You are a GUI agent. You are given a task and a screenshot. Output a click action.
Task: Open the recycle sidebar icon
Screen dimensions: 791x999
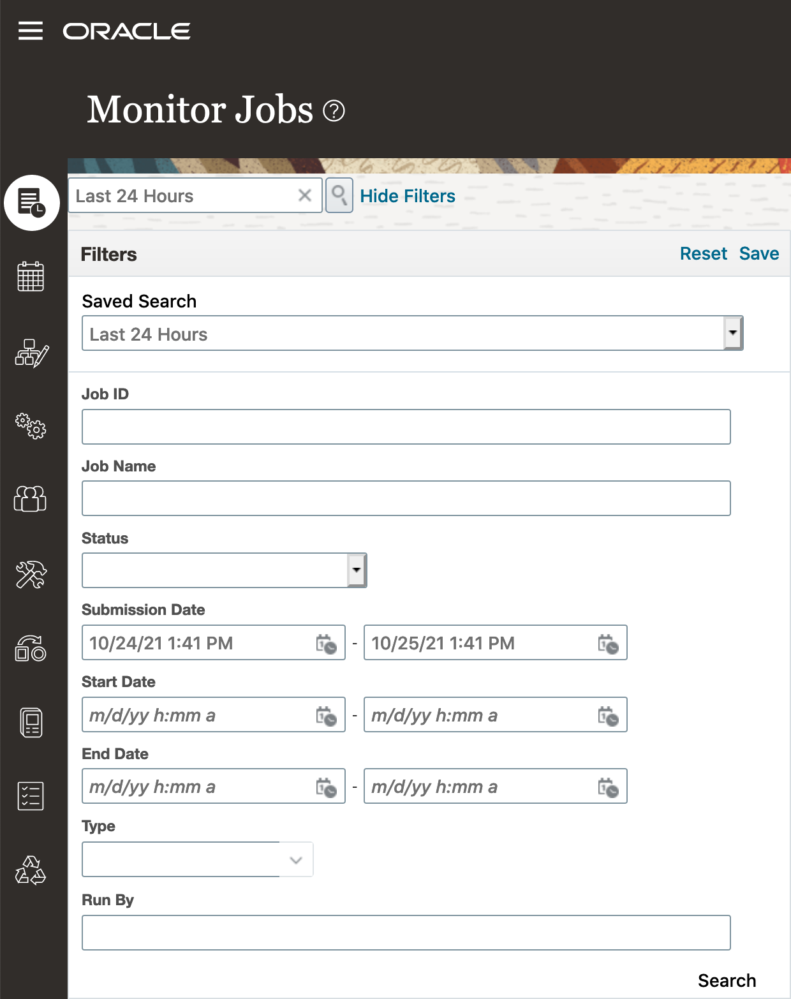tap(31, 870)
